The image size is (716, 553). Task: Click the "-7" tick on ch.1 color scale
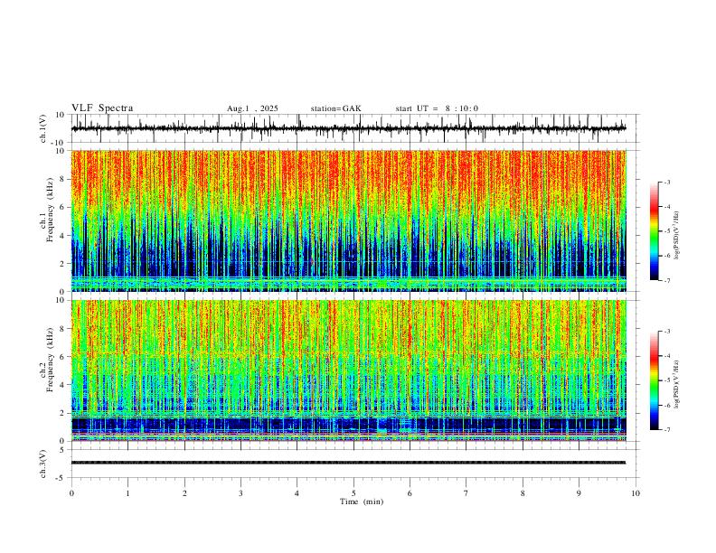tap(667, 281)
